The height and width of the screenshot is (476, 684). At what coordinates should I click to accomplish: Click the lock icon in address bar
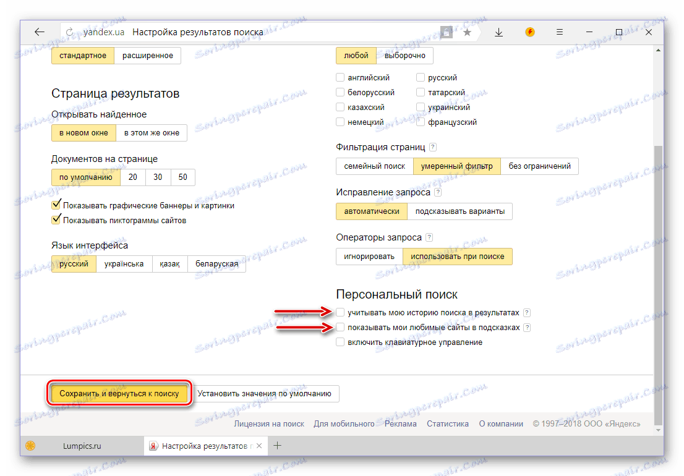tap(447, 32)
